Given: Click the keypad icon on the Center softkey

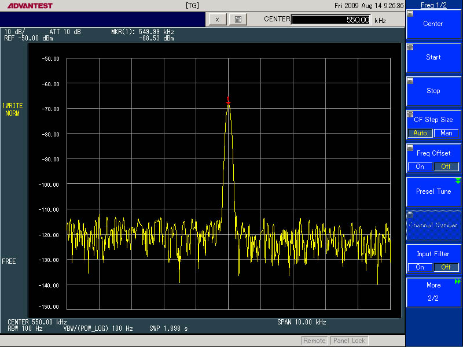Looking at the screenshot, I should pos(410,14).
